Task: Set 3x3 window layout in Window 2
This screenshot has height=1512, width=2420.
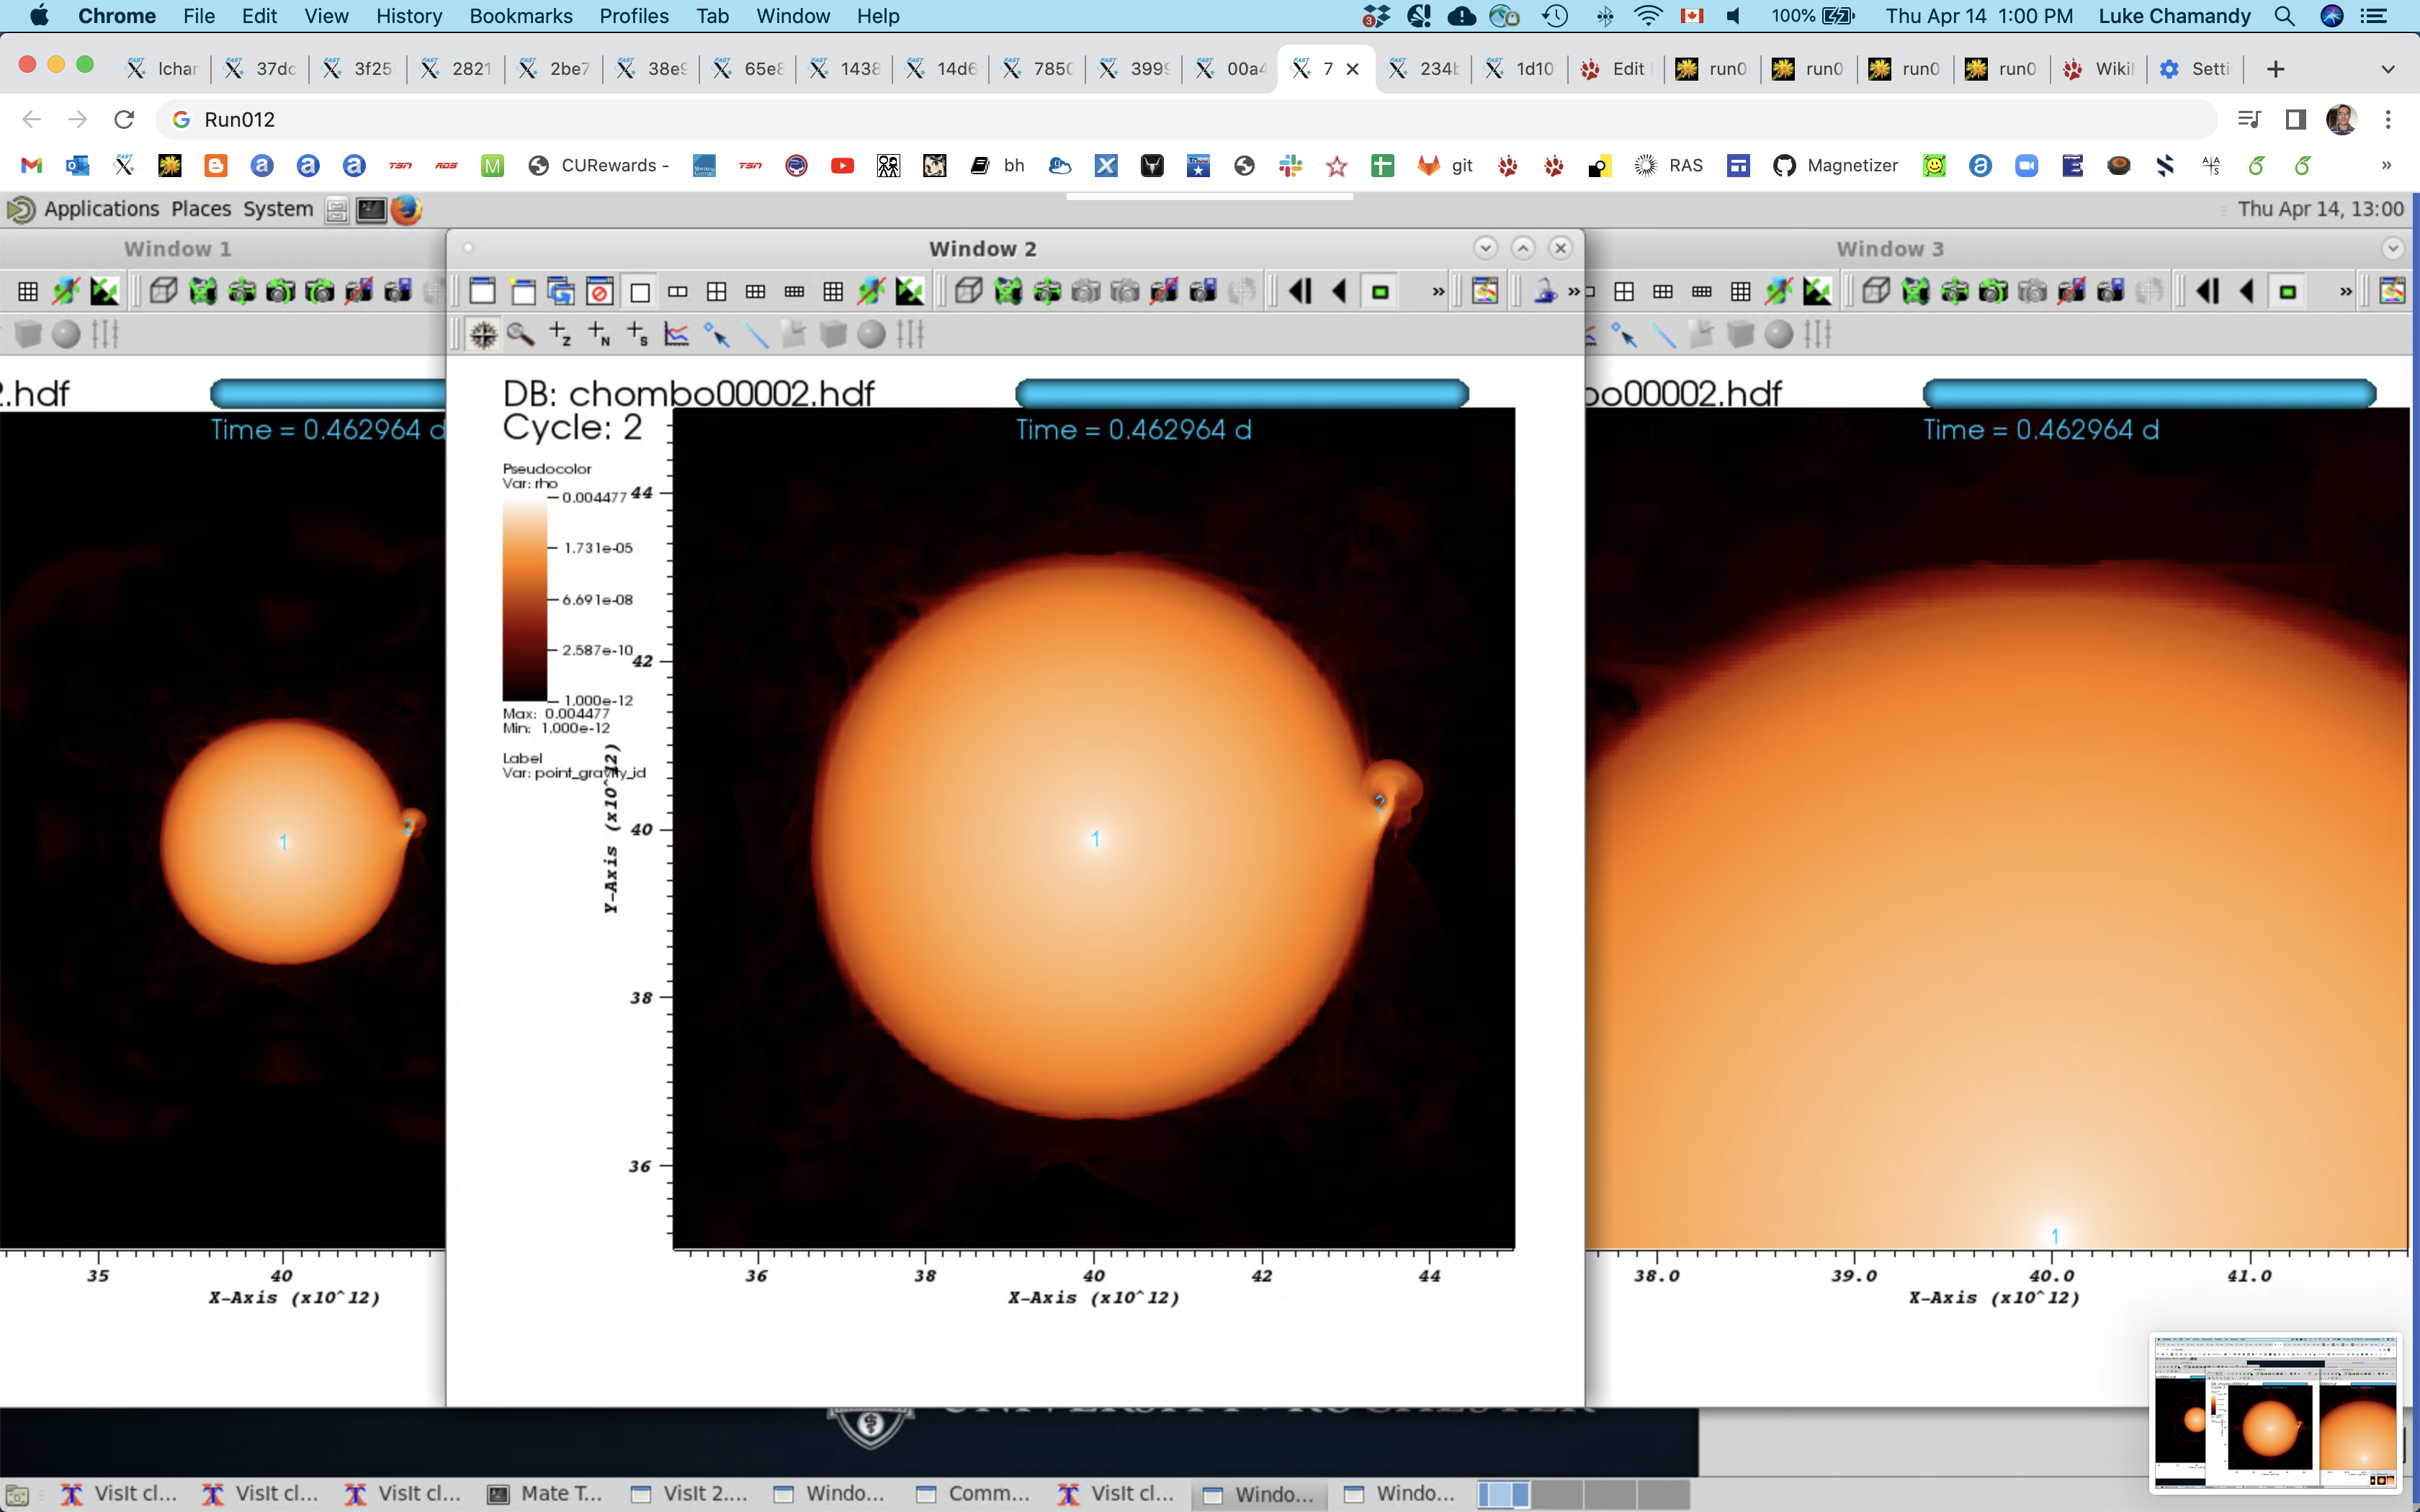Action: 833,292
